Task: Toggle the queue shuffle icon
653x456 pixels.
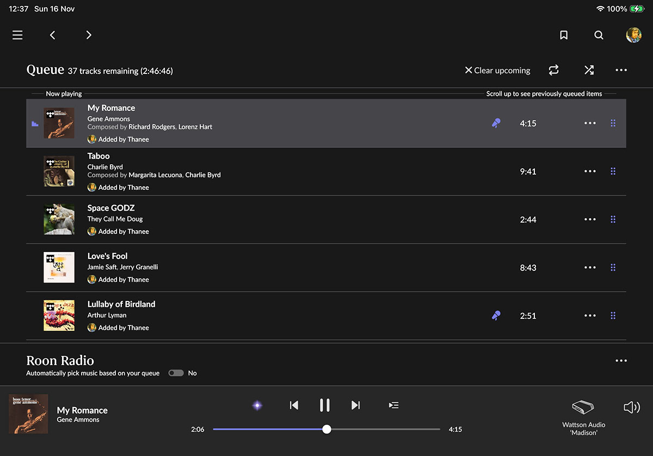Action: coord(589,70)
